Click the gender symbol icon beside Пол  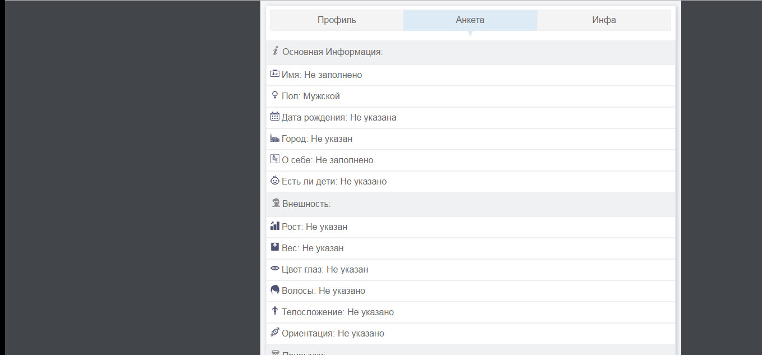tap(274, 95)
